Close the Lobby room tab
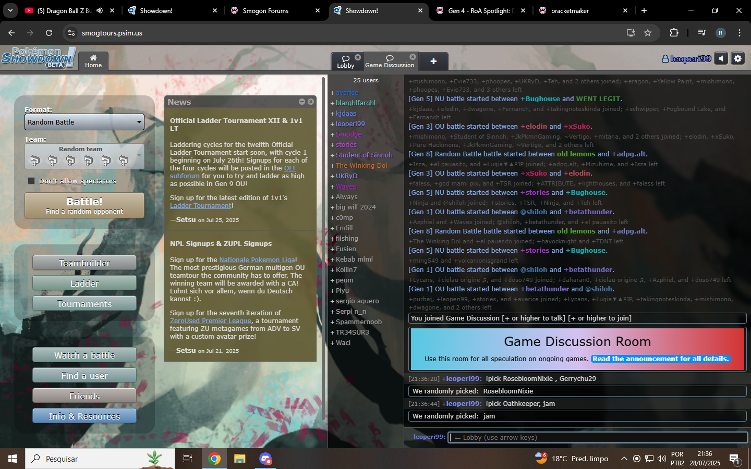The image size is (751, 469). coord(358,57)
